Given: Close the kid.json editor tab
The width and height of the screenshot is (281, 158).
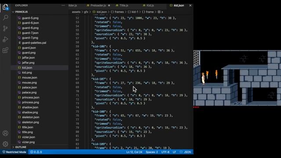Looking at the screenshot, I should [190, 5].
